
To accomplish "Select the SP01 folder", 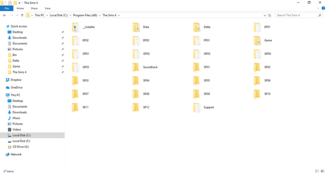I will (x=201, y=67).
